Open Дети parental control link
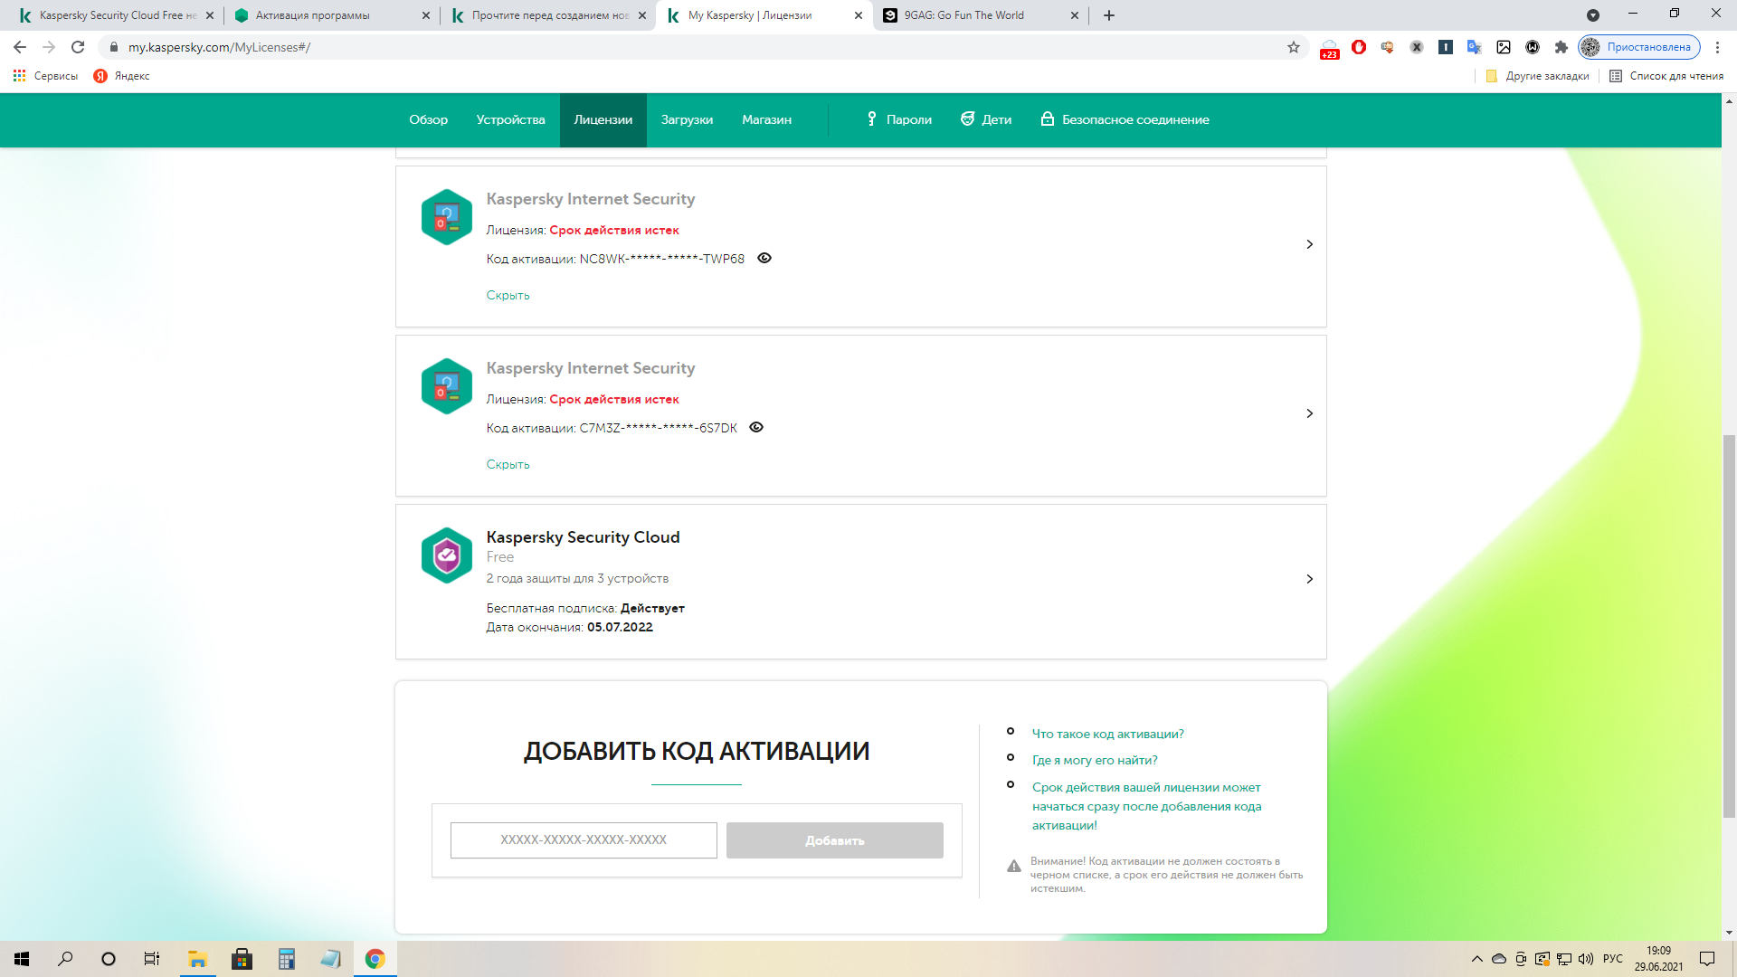The width and height of the screenshot is (1737, 977). (986, 119)
